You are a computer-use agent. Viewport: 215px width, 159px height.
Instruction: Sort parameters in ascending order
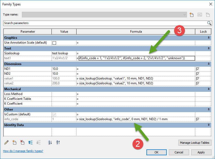[x=50, y=143]
